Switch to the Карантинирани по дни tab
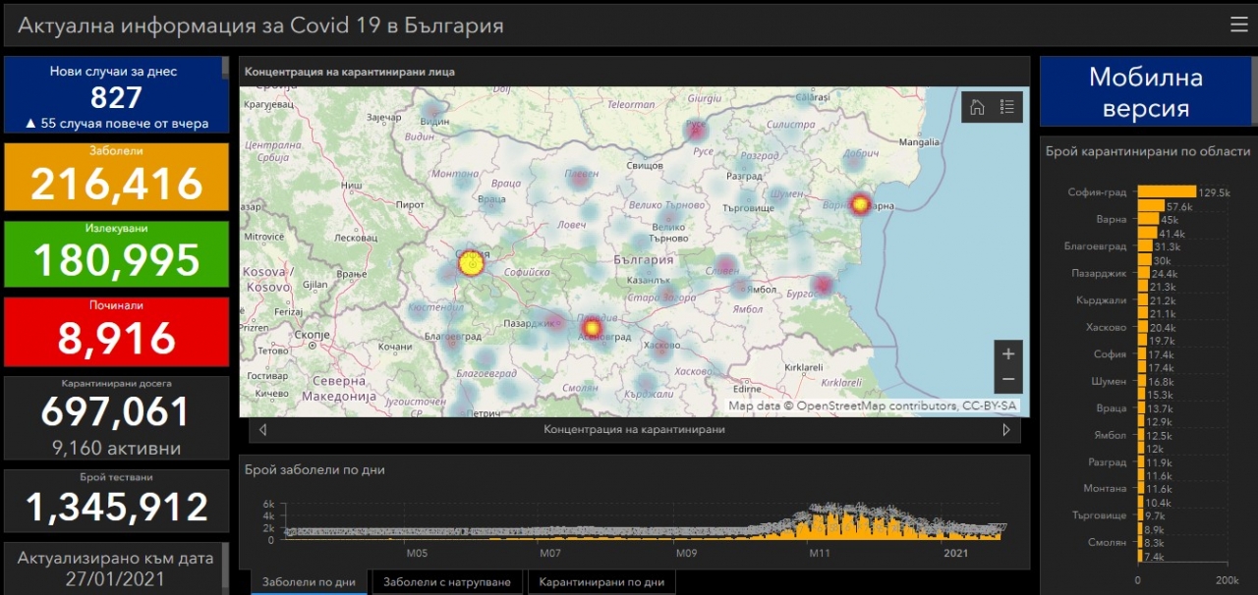Image resolution: width=1258 pixels, height=595 pixels. tap(600, 582)
